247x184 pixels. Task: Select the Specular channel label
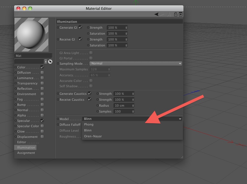pos(23,121)
